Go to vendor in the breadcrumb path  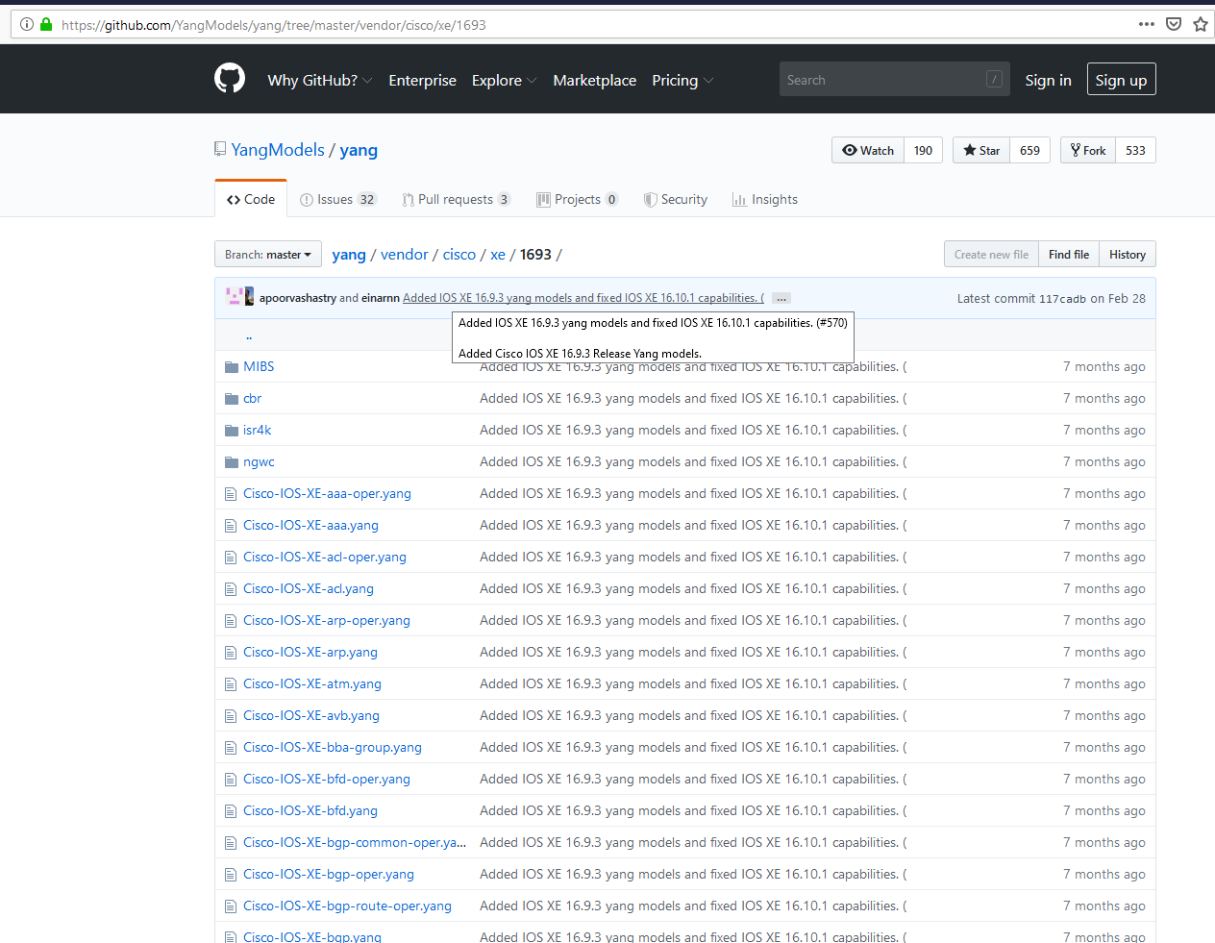[405, 255]
